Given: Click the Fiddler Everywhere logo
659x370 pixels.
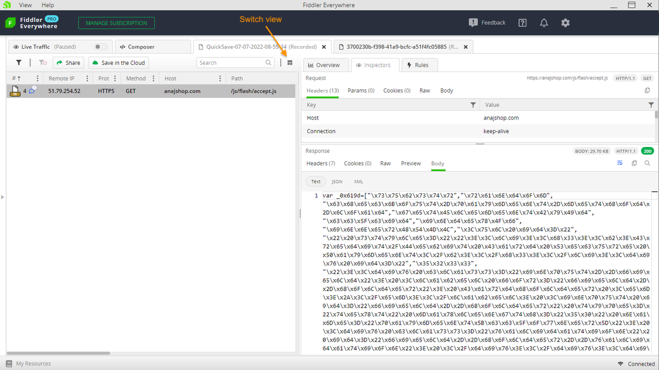Looking at the screenshot, I should coord(31,22).
